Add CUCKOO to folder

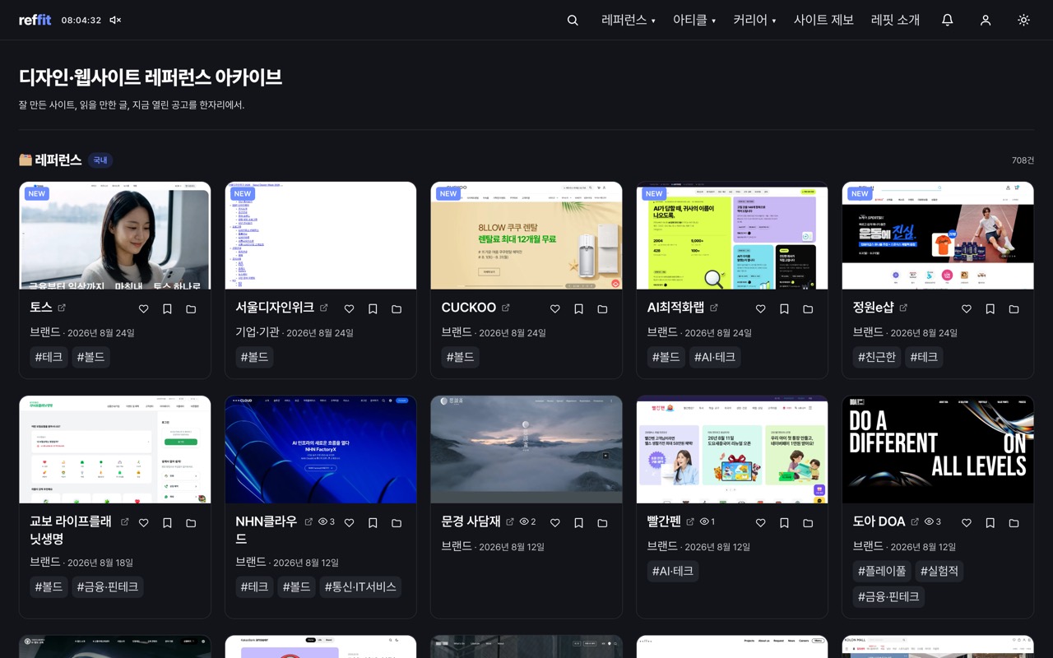coord(602,309)
